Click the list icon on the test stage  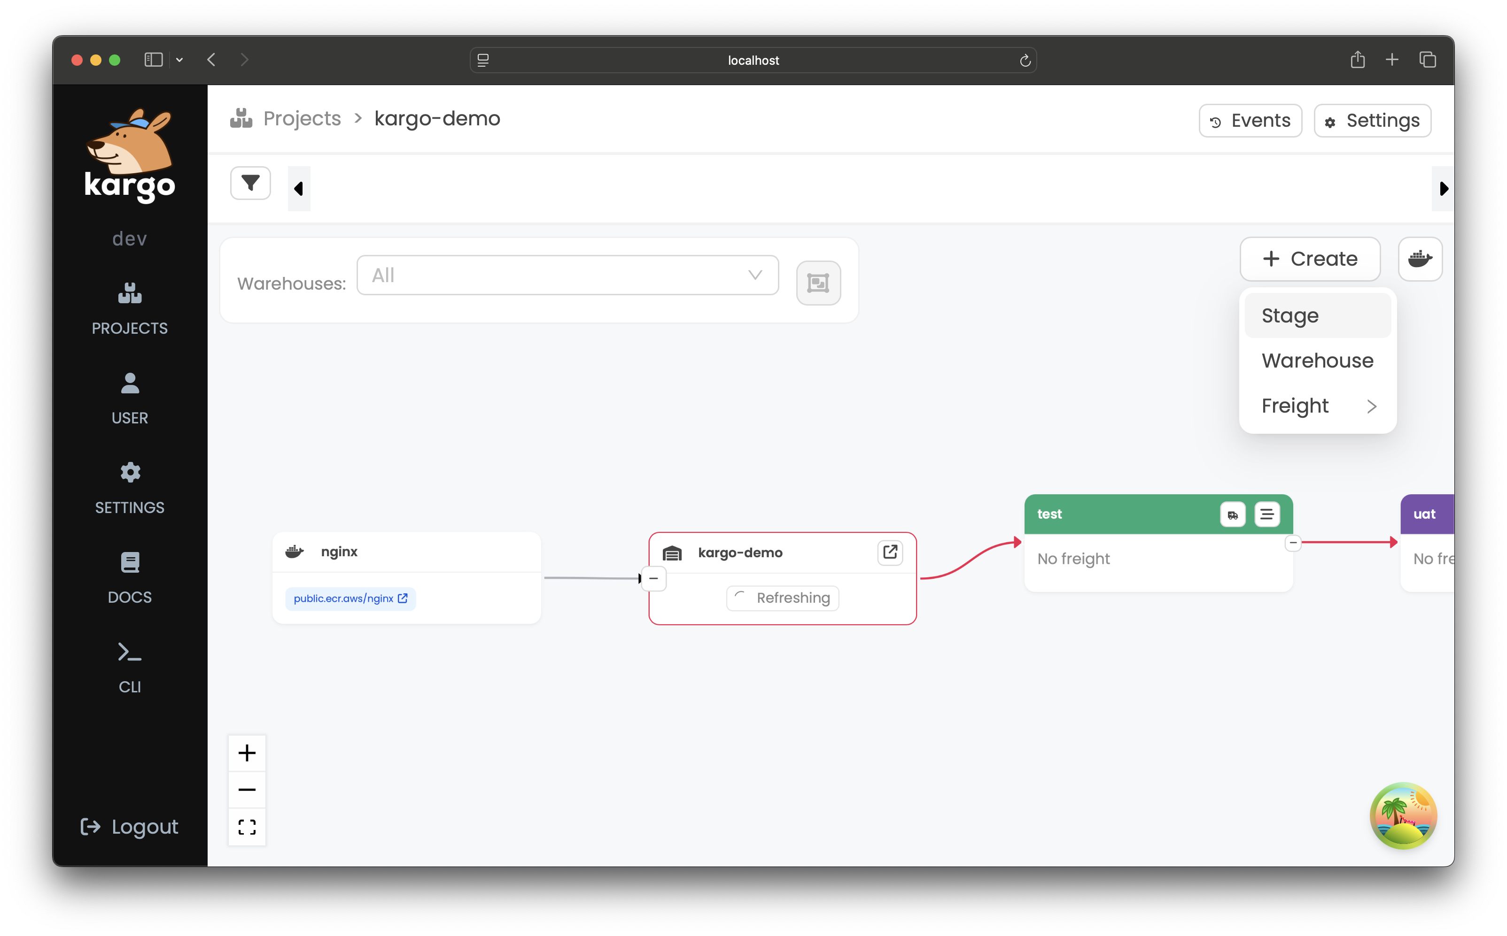click(x=1266, y=514)
